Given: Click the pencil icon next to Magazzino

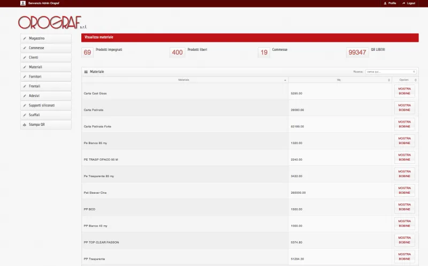Looking at the screenshot, I should (25, 39).
